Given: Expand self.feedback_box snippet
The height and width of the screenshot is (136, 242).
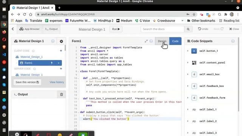Looking at the screenshot, I should coord(188,86).
